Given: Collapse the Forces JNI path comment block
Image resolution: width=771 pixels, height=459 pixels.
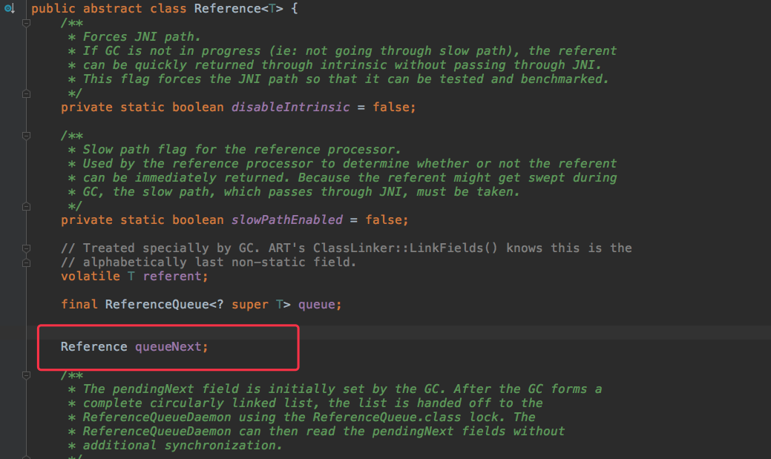Looking at the screenshot, I should point(27,23).
